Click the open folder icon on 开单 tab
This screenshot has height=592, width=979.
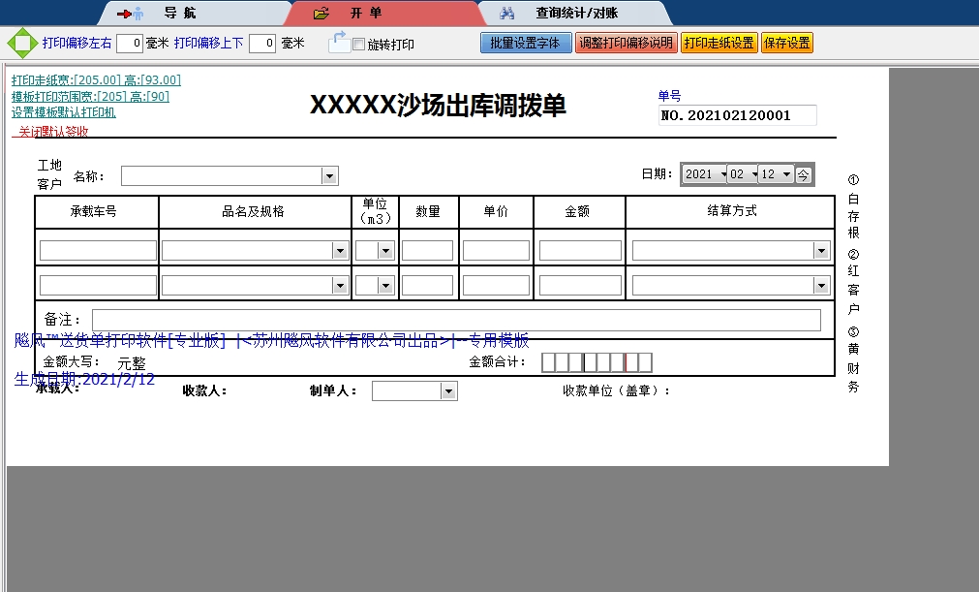click(321, 14)
